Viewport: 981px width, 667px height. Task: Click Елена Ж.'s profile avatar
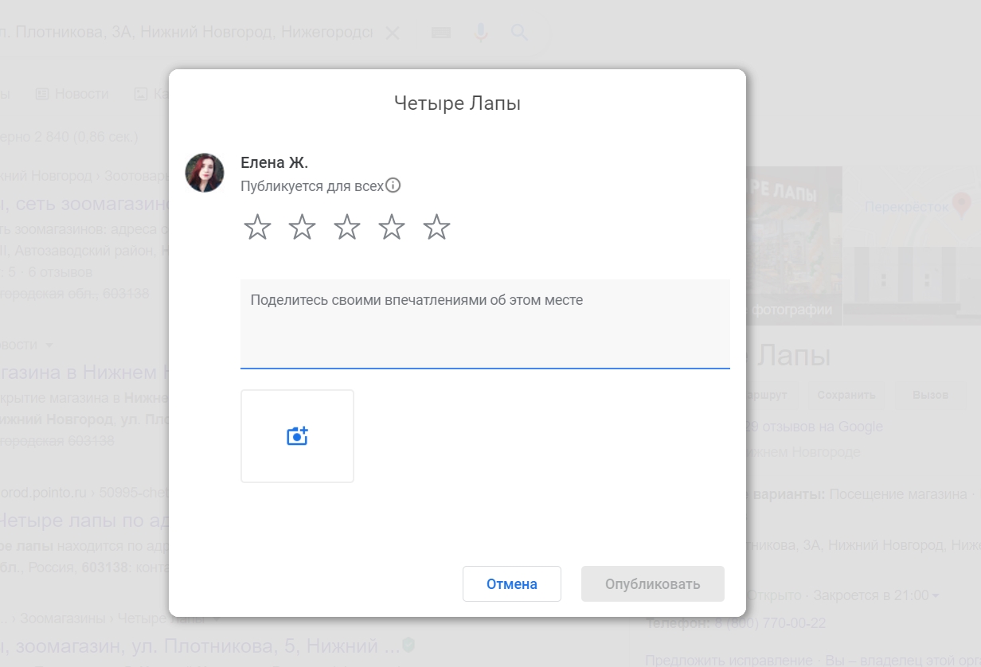[x=205, y=173]
